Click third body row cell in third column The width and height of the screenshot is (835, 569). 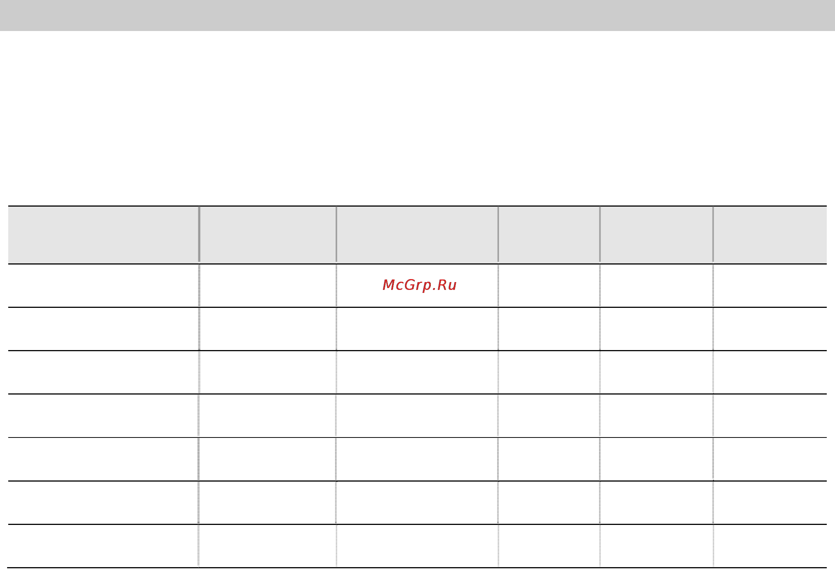pos(417,372)
